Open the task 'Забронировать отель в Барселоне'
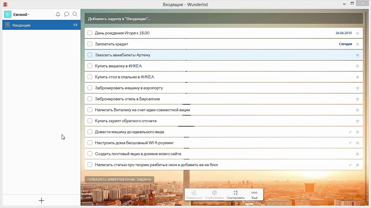This screenshot has height=208, width=371. coord(223,99)
